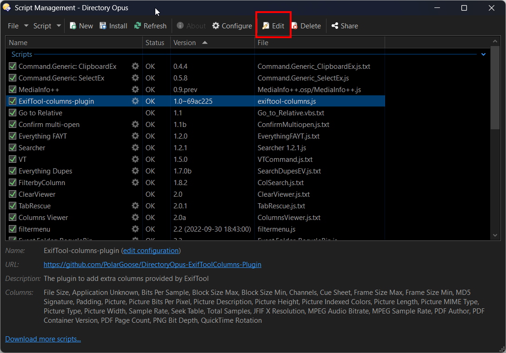Uncheck the Everything FAYT script

(x=13, y=136)
